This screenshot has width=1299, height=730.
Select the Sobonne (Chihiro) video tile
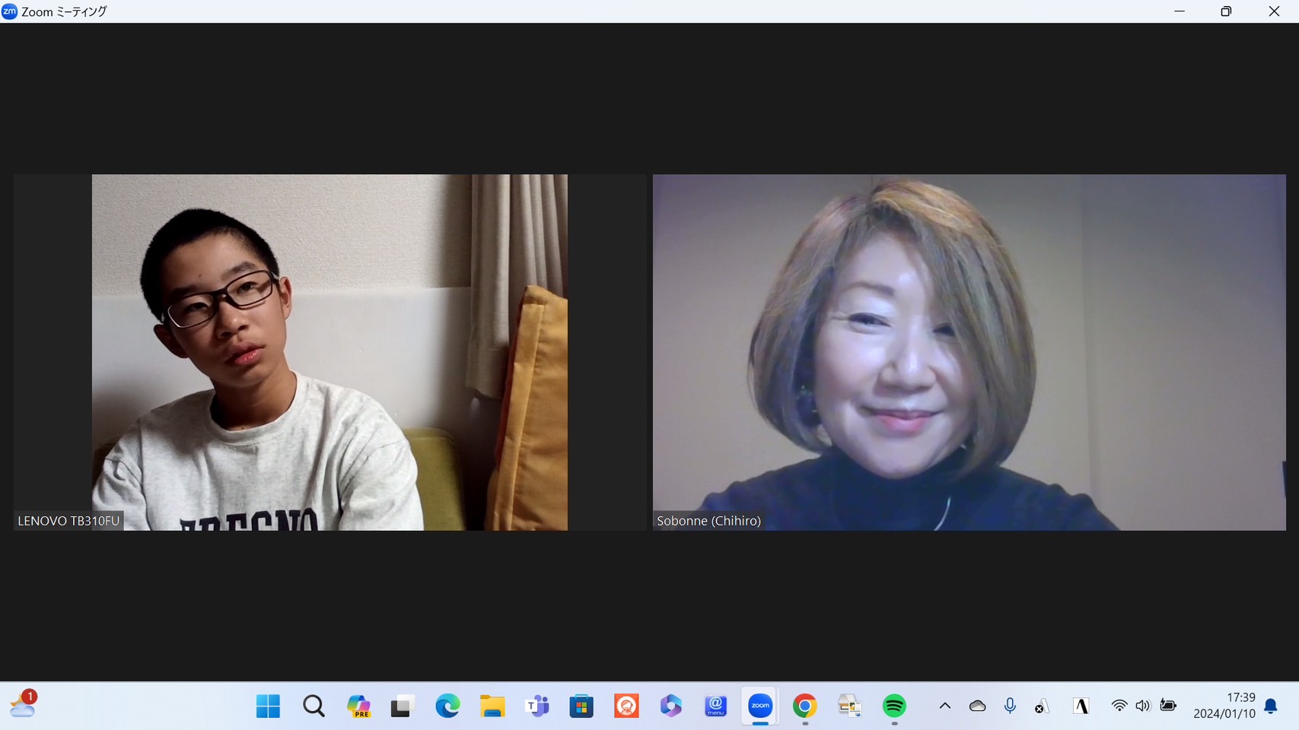point(969,352)
